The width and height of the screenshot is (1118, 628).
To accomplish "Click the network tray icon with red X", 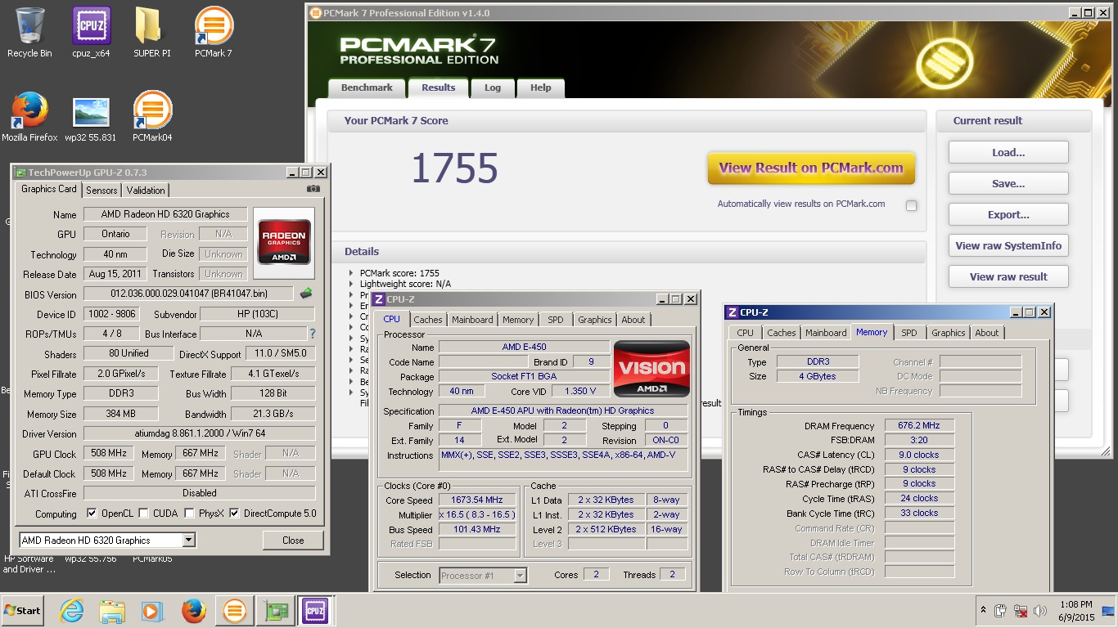I will pos(1021,611).
